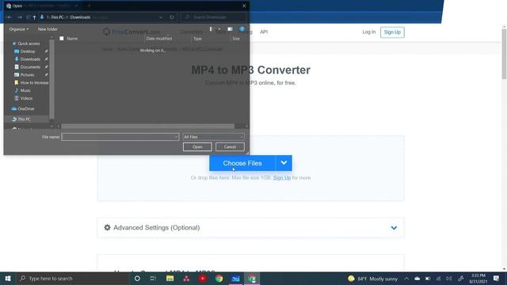Open the notification center icon

pos(496,279)
